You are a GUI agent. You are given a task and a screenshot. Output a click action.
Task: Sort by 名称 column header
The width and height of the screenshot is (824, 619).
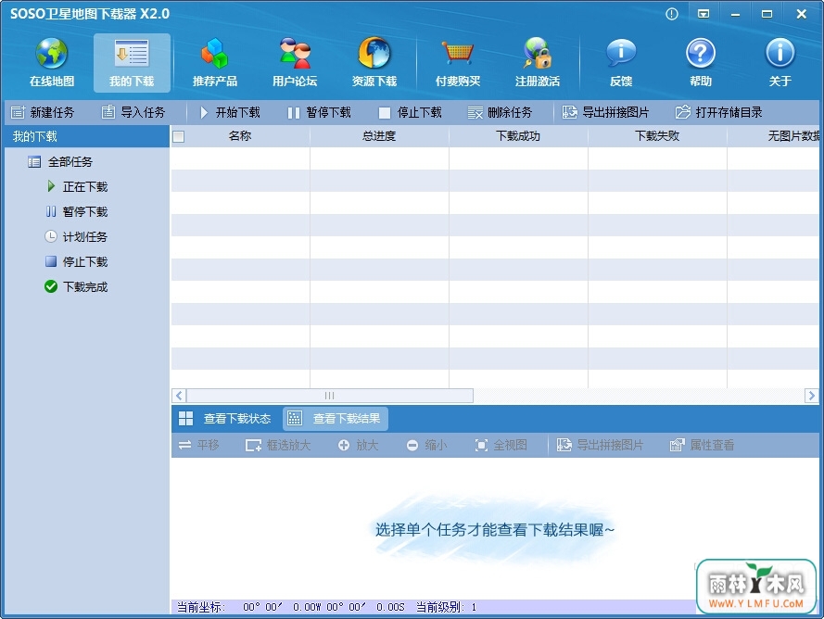[x=240, y=136]
